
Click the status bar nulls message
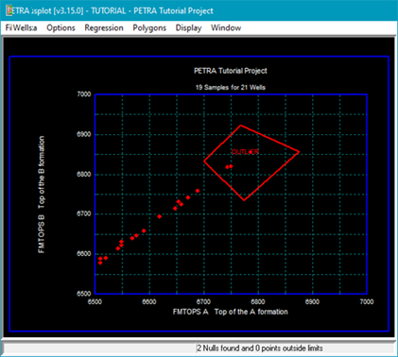coord(260,348)
